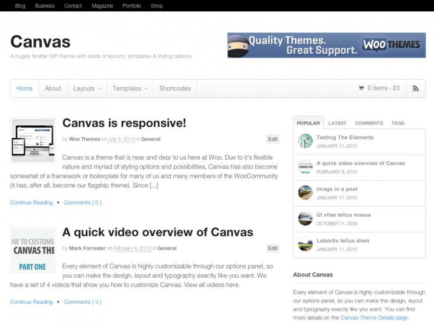This screenshot has width=434, height=325.
Task: Open Business in the top bar
Action: [x=45, y=6]
